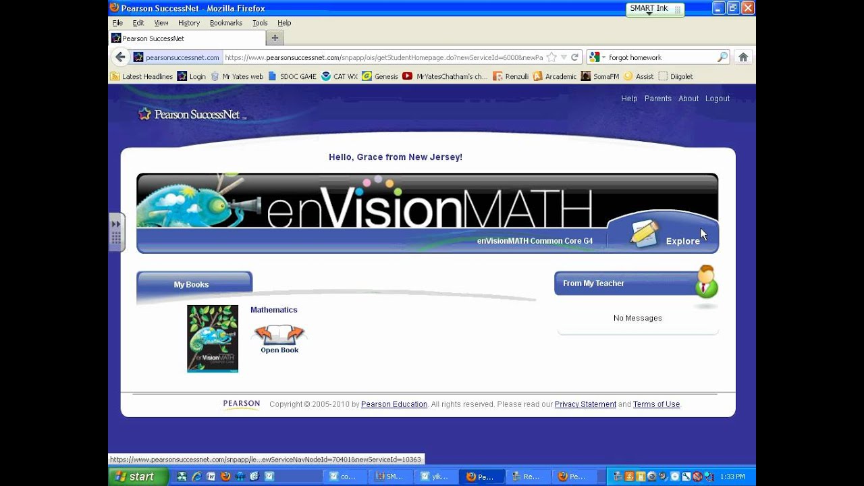Expand the SMART side panel handle
Image resolution: width=864 pixels, height=486 pixels.
click(116, 232)
